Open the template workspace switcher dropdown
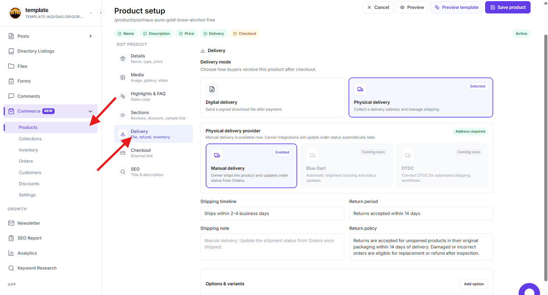548x295 pixels. pos(91,13)
